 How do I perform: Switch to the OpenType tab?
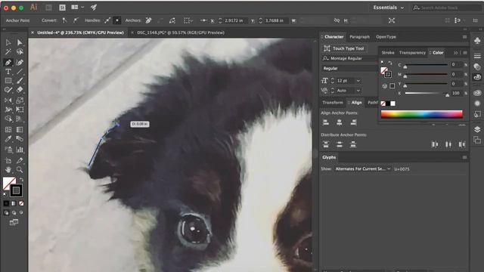(x=386, y=37)
